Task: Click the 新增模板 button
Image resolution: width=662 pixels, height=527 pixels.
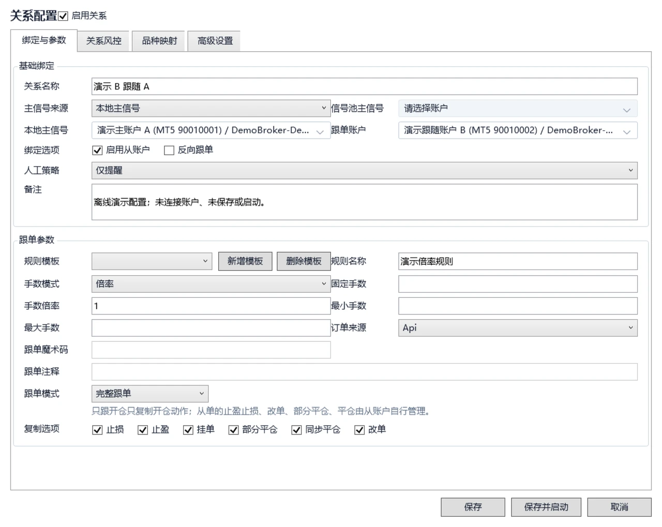Action: pos(245,261)
